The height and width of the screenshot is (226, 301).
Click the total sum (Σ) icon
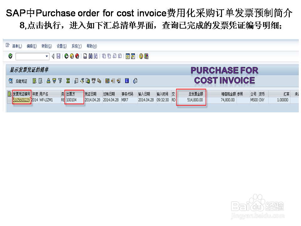coord(68,81)
